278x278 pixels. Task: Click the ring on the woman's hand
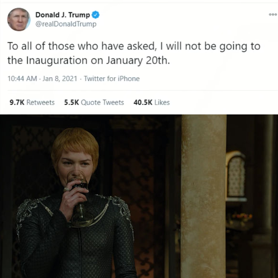[x=66, y=189]
